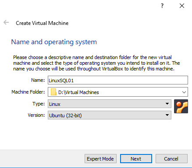The image size is (192, 168).
Task: Close the Create Virtual Machine dialog
Action: pos(182,6)
